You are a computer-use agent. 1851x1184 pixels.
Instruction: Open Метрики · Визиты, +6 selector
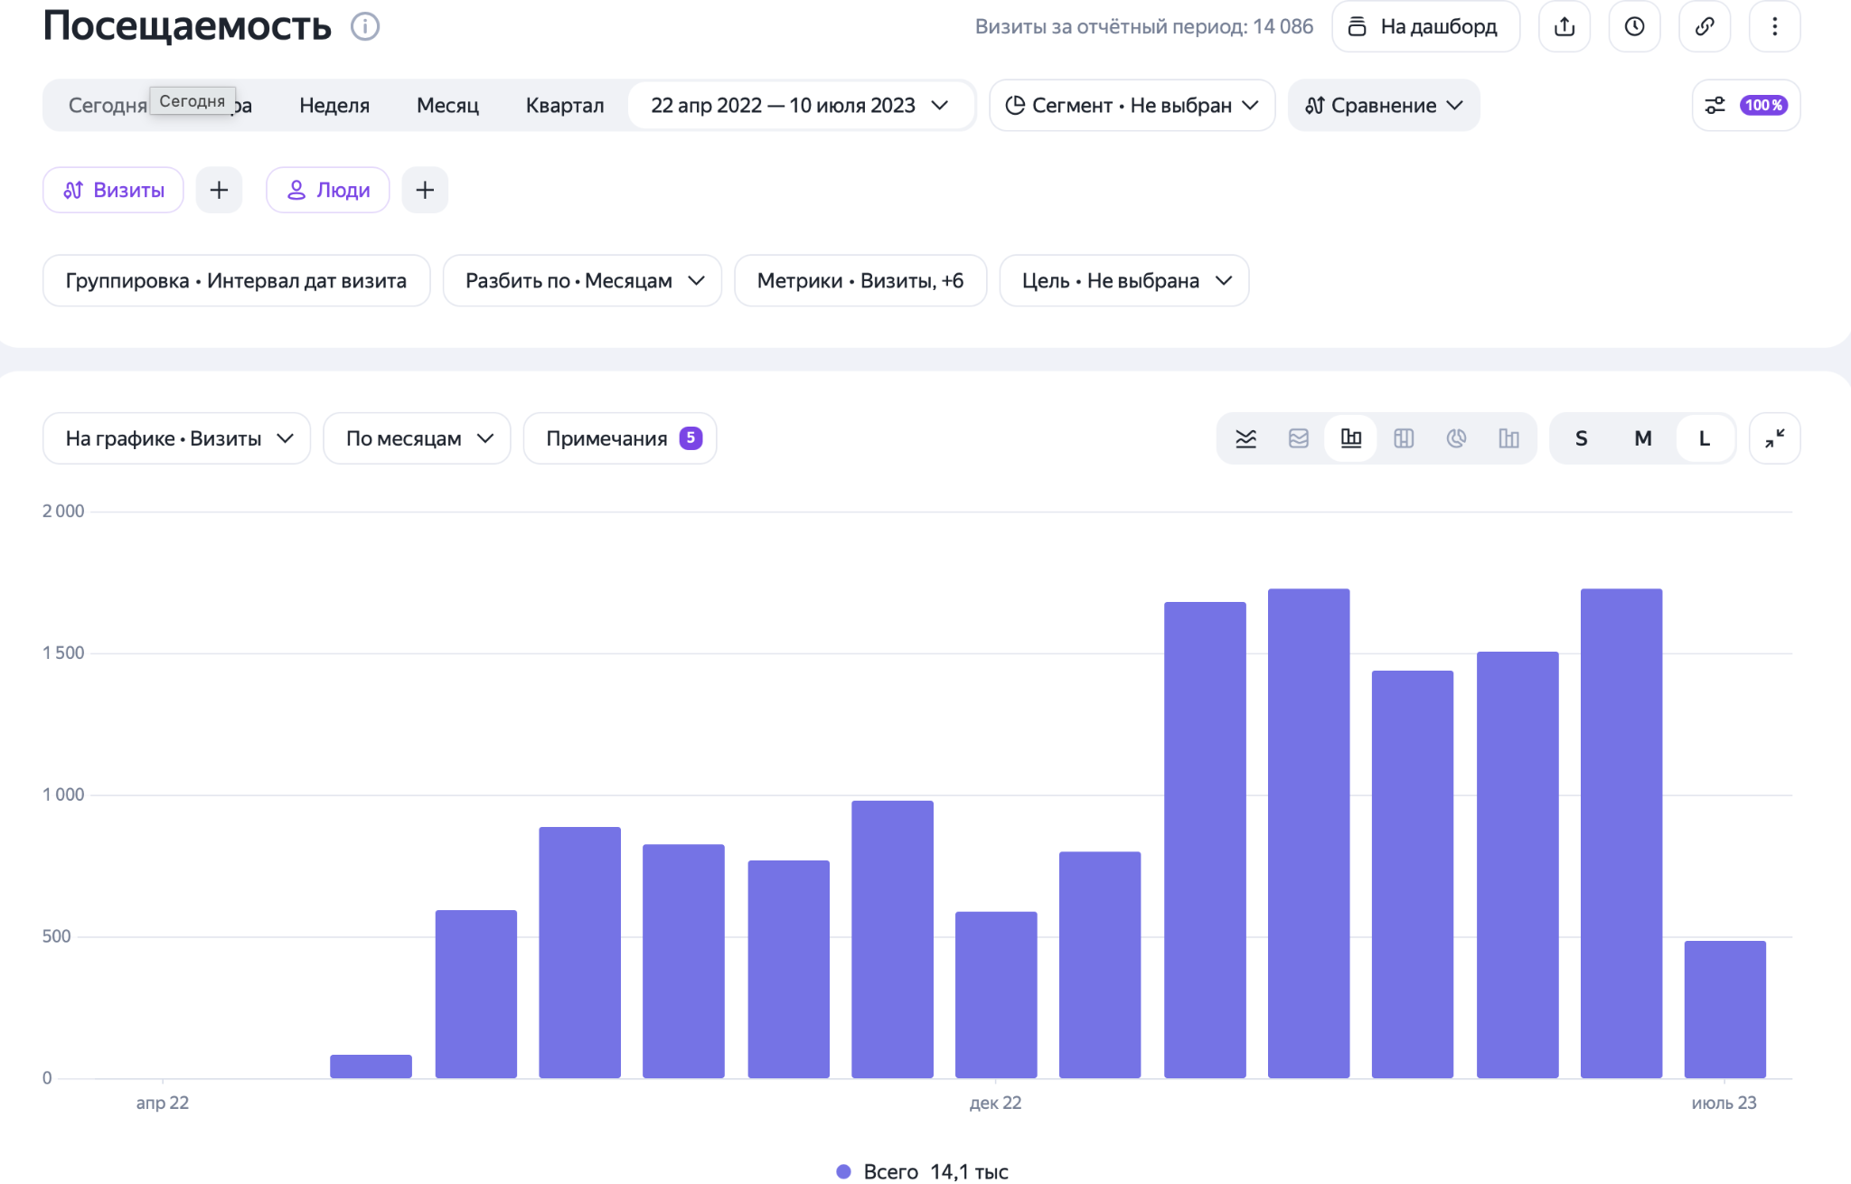(860, 280)
